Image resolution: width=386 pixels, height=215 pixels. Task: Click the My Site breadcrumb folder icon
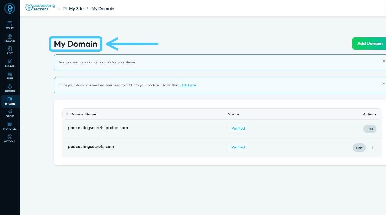click(x=65, y=8)
